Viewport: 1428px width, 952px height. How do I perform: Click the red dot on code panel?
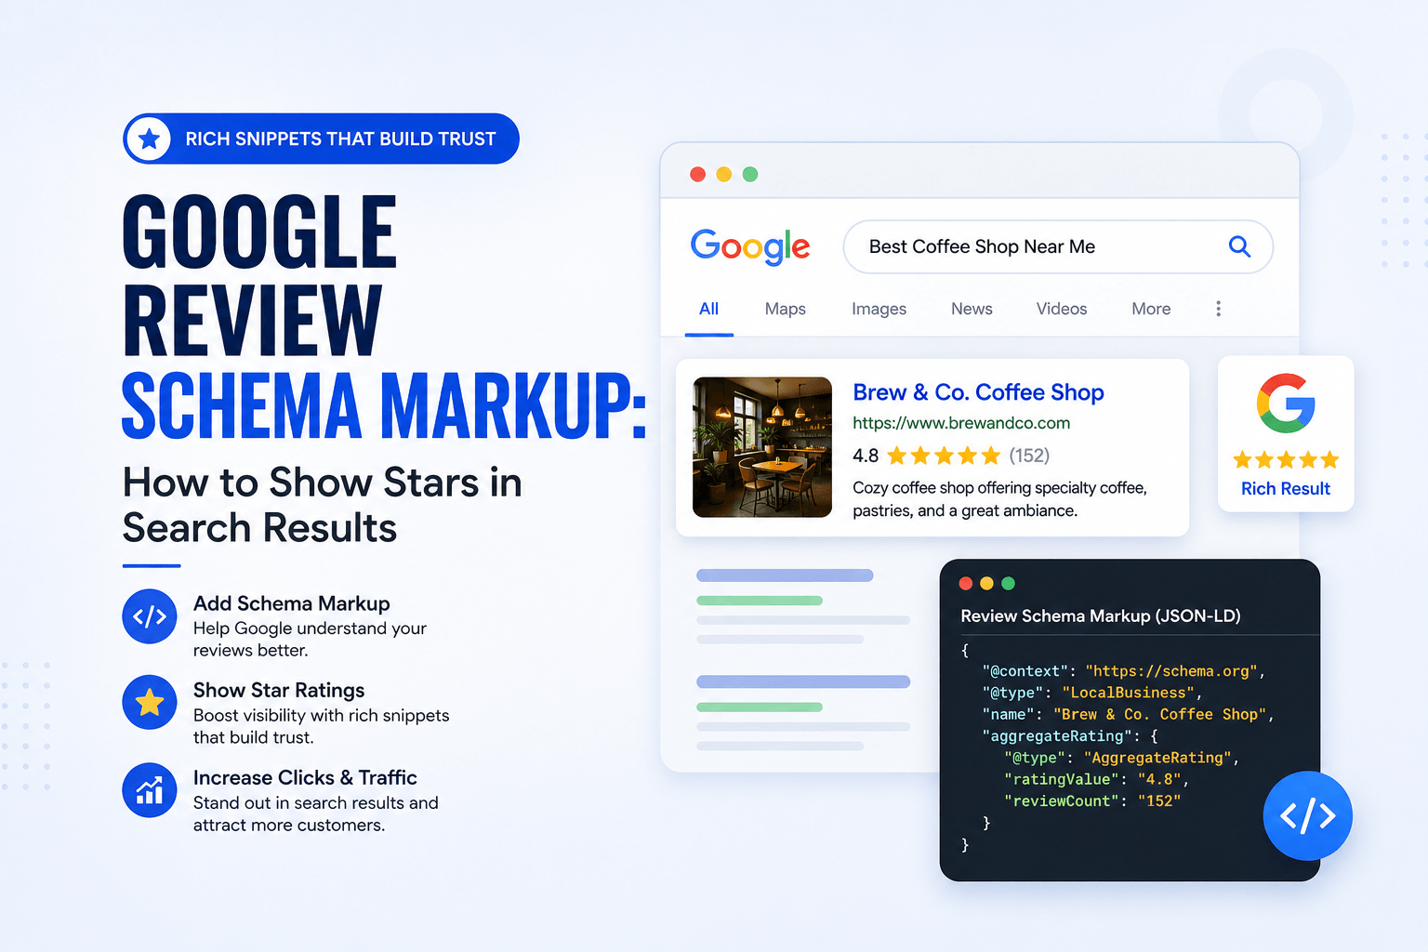(966, 583)
